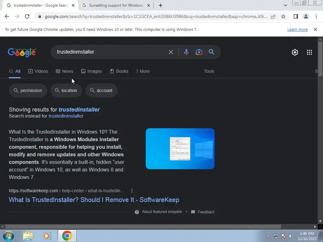Select the trustedinmstaller Google Search tab
Image resolution: width=323 pixels, height=242 pixels.
point(40,5)
